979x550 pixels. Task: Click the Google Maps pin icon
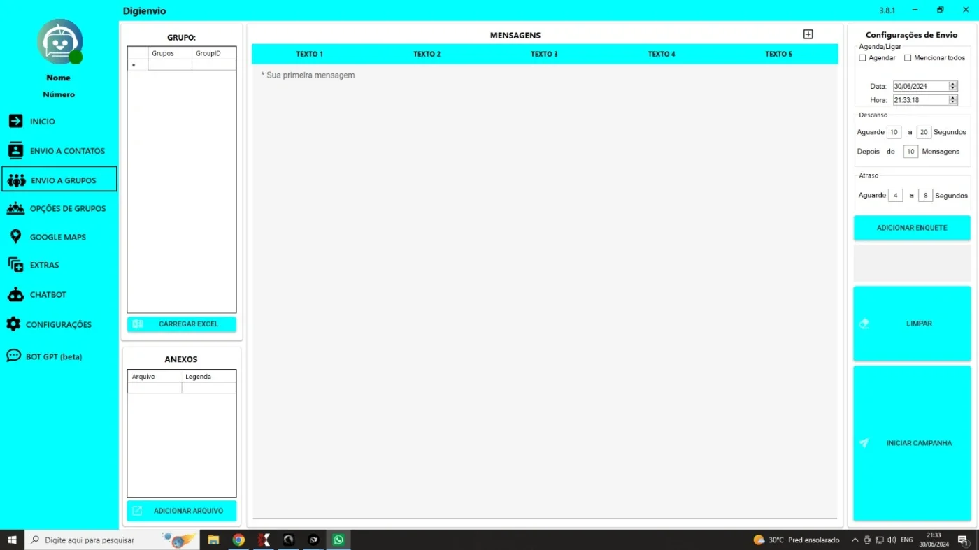pos(15,237)
